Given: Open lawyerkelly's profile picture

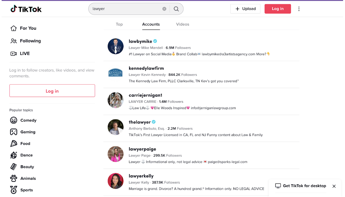Looking at the screenshot, I should [x=116, y=181].
